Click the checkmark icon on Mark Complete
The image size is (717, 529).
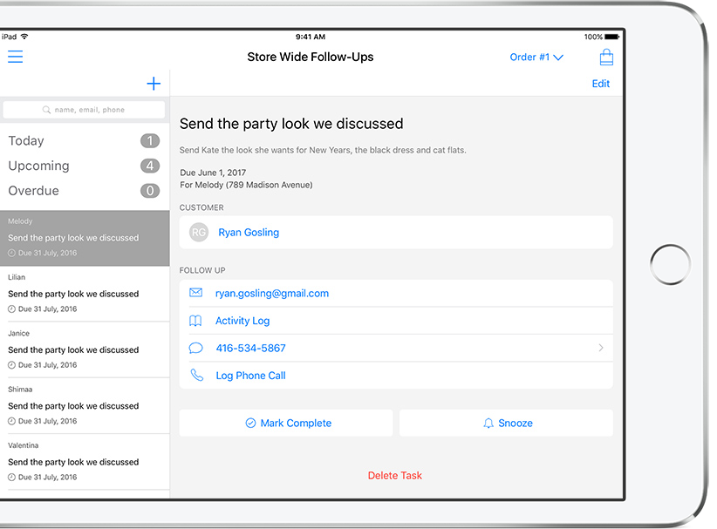[250, 423]
